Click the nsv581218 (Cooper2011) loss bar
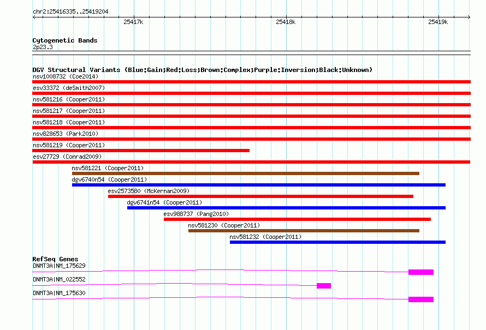The height and width of the screenshot is (330, 486). [x=251, y=128]
